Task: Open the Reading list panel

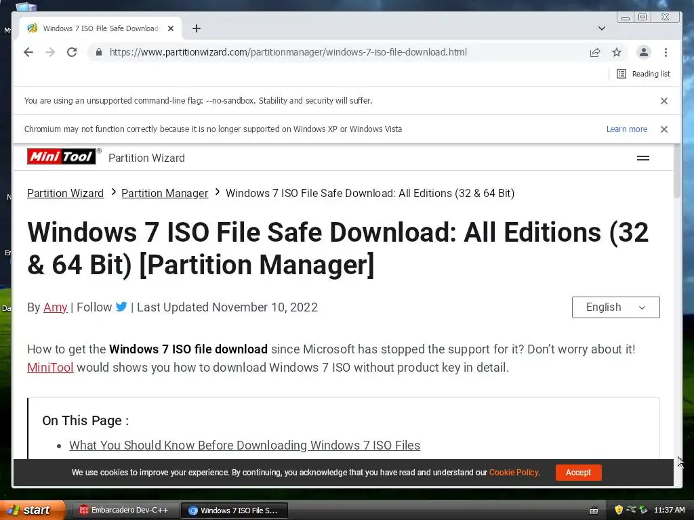Action: point(643,74)
